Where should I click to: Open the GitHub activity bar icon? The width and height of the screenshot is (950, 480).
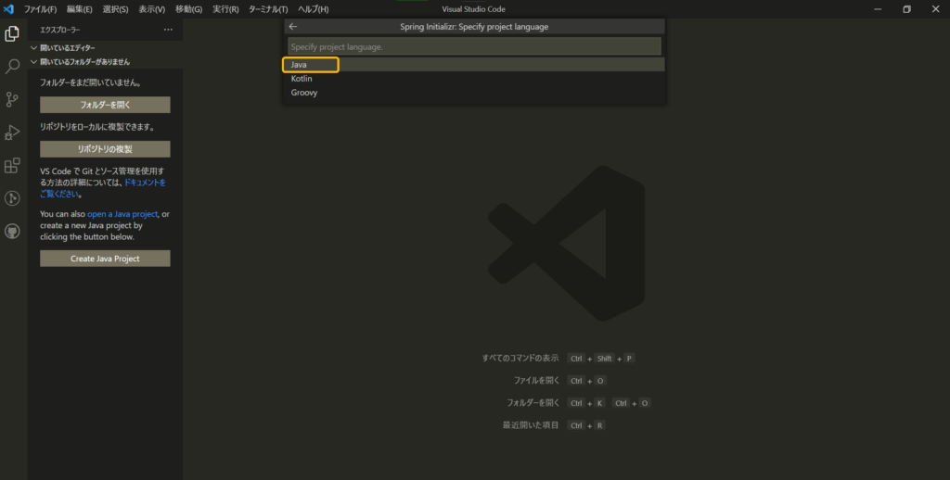tap(12, 232)
